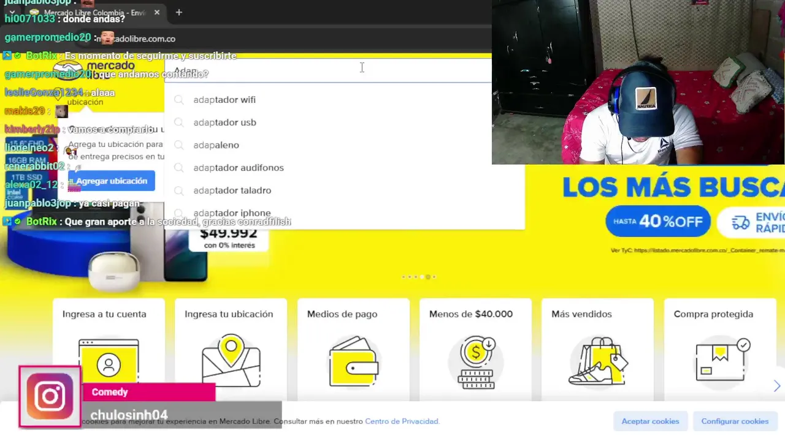
Task: Click Configurar cookies button
Action: [735, 421]
